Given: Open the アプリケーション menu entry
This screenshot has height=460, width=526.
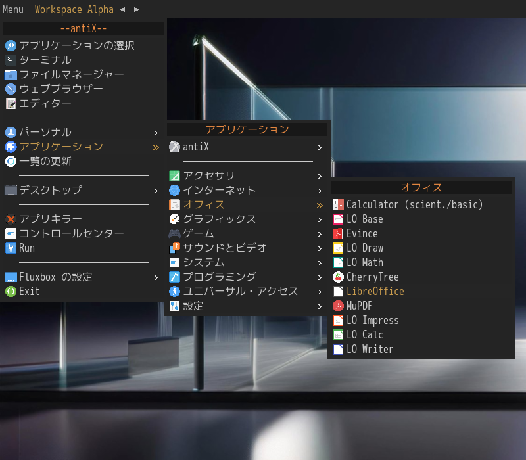Looking at the screenshot, I should pos(82,147).
